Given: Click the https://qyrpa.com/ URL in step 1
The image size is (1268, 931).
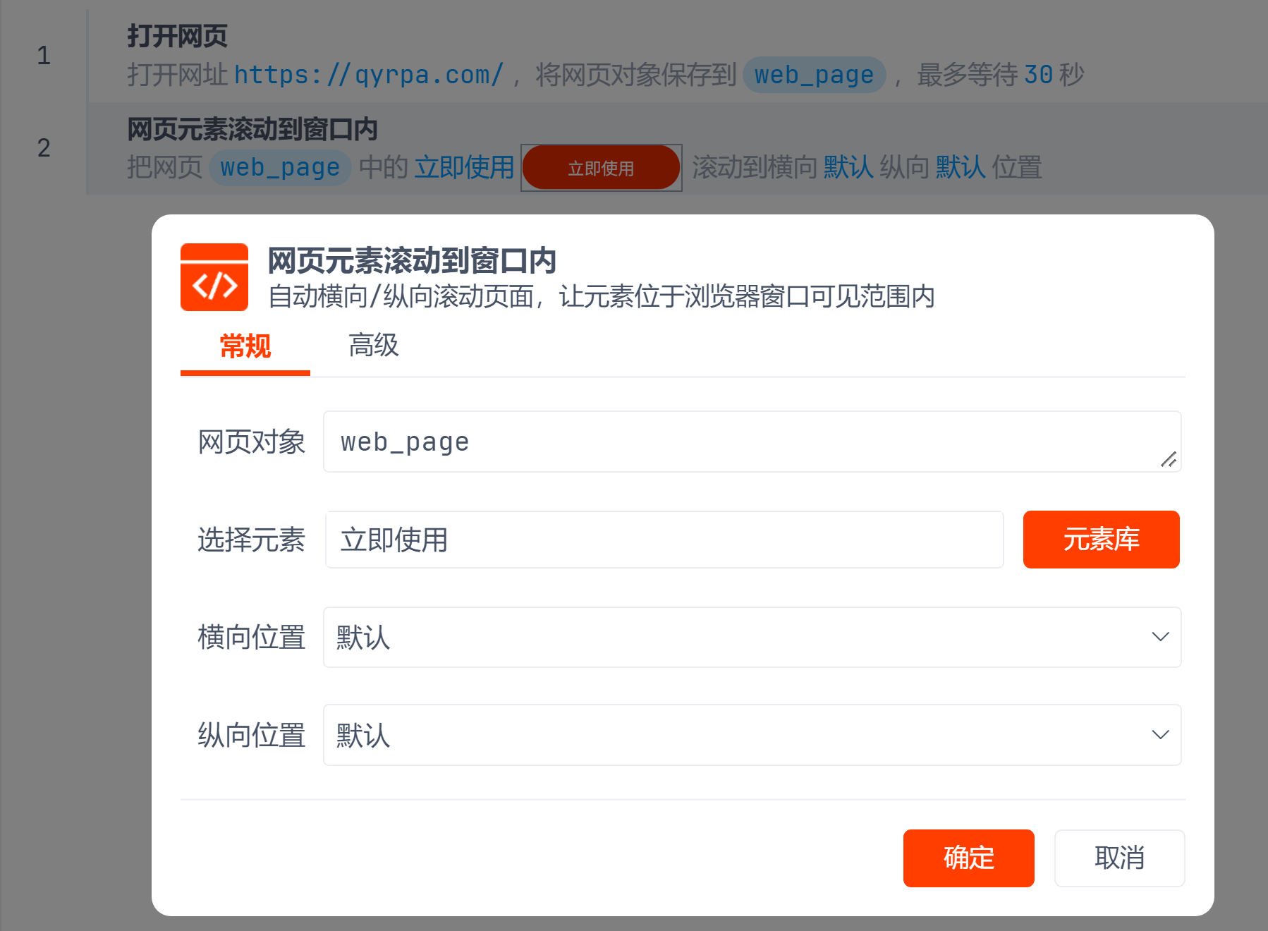Looking at the screenshot, I should click(x=368, y=75).
